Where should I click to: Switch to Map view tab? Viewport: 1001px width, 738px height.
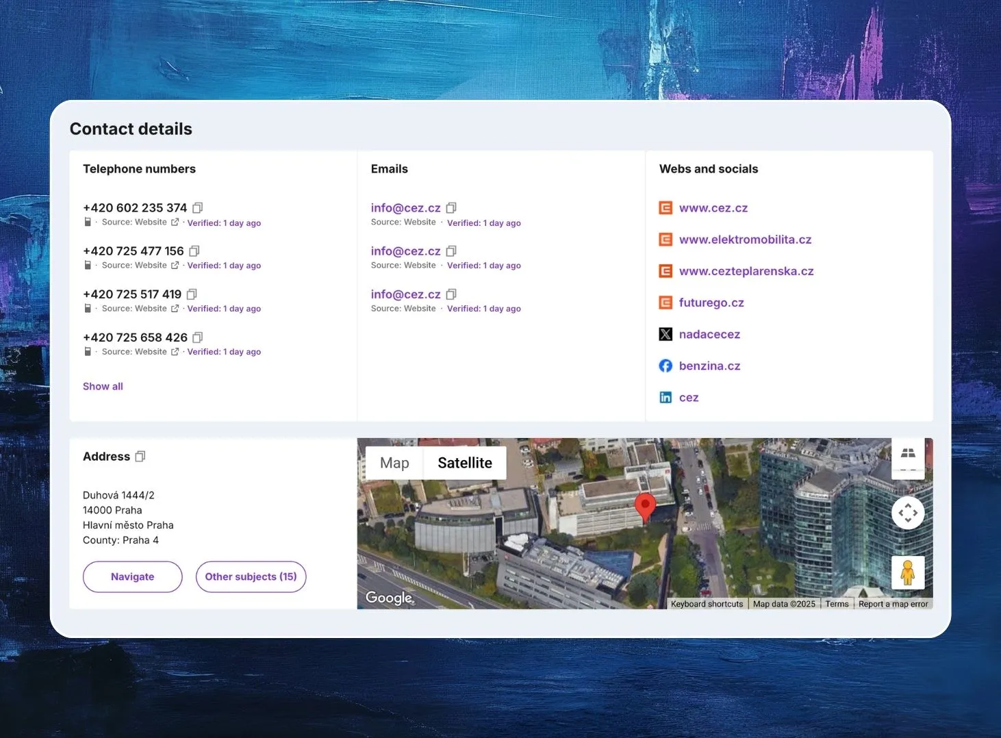[x=394, y=463]
